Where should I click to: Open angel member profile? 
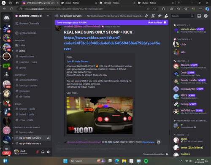190,140
